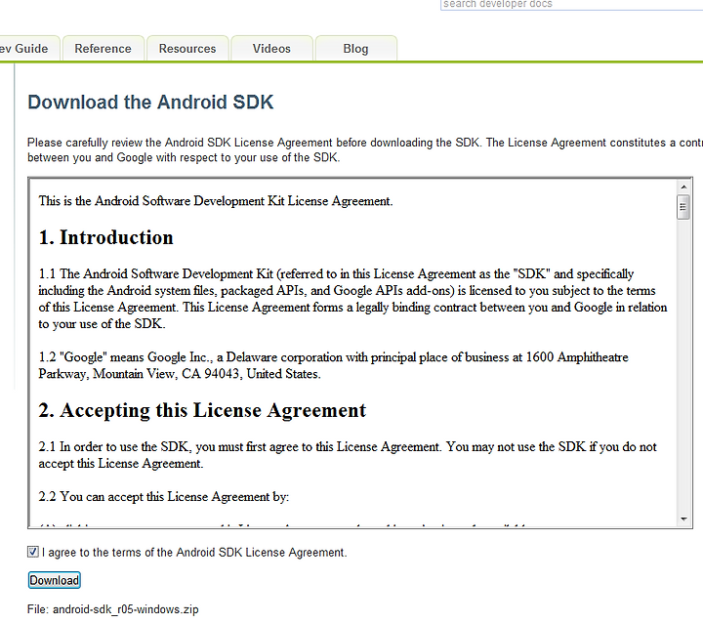Click the 'Download the Android SDK' heading

click(150, 103)
